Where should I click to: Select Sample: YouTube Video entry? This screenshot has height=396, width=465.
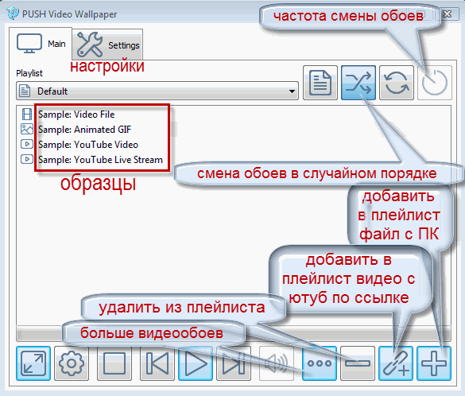coord(88,145)
